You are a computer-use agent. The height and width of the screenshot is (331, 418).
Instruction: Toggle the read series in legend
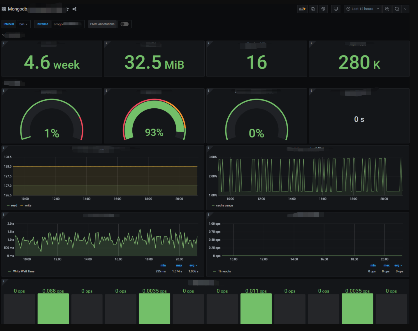tap(14, 206)
